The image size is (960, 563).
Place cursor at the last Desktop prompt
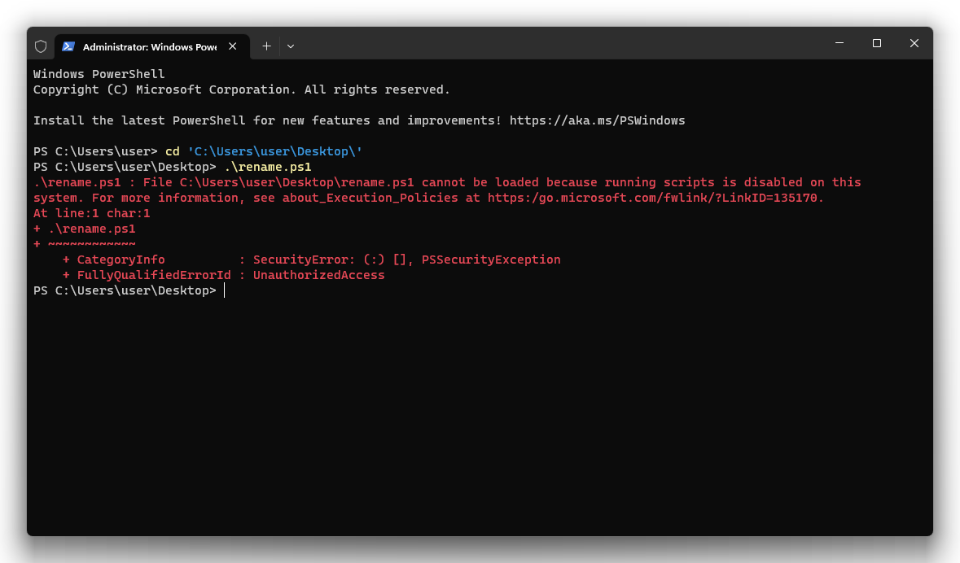coord(225,290)
